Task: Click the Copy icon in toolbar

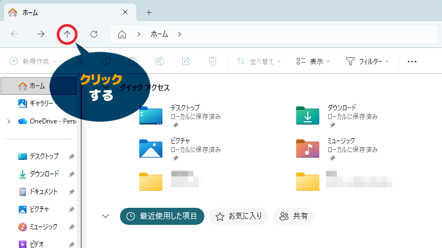Action: pyautogui.click(x=107, y=61)
